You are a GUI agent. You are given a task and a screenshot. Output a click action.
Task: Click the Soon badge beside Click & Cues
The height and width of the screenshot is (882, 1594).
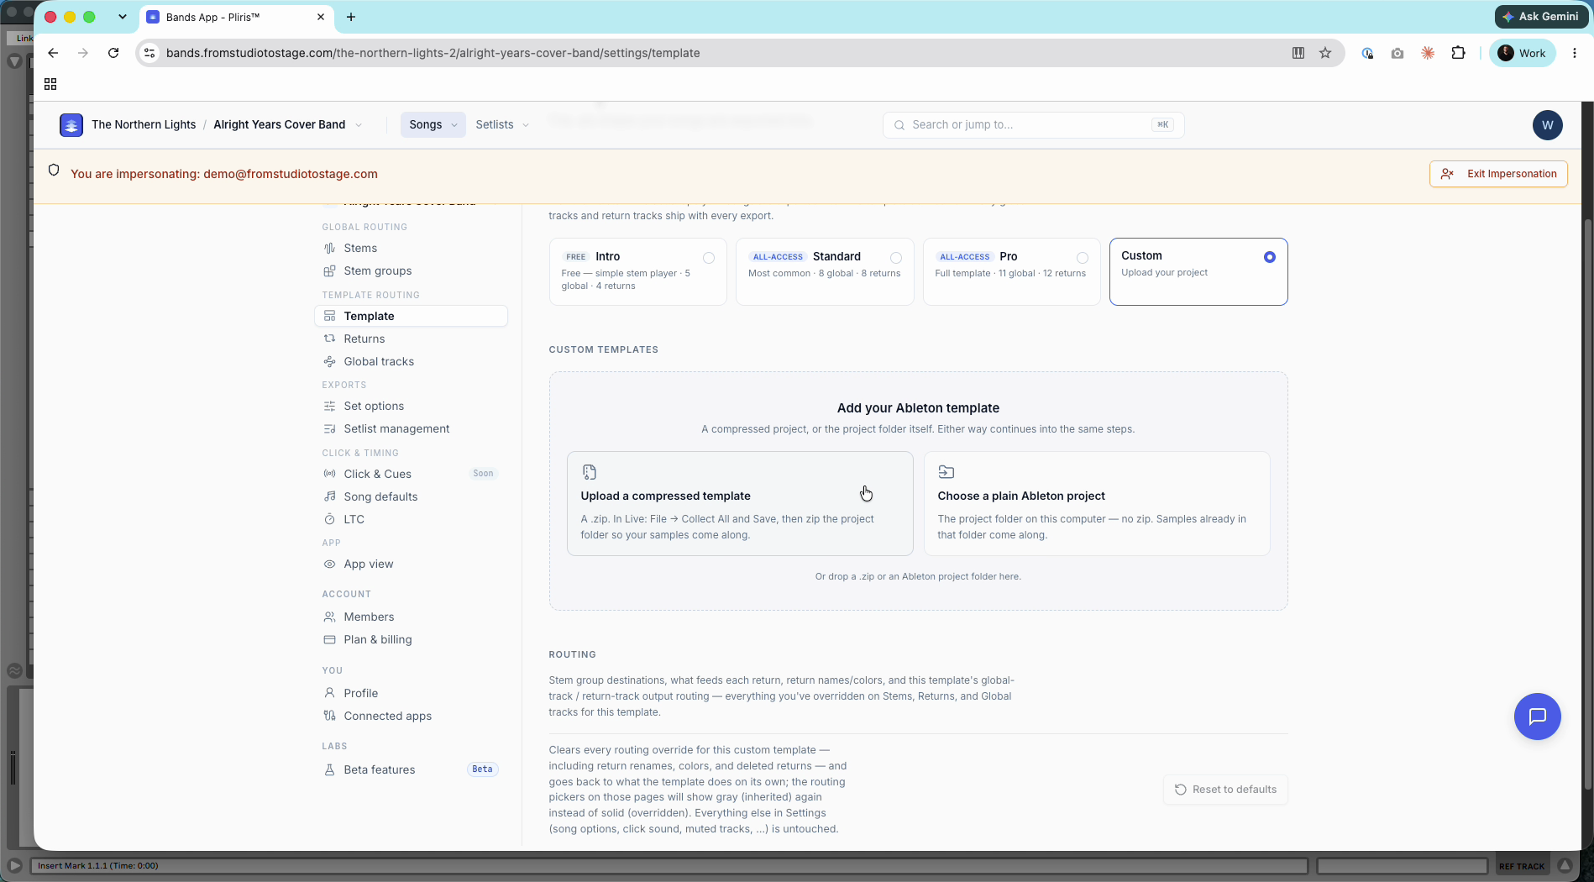coord(483,474)
